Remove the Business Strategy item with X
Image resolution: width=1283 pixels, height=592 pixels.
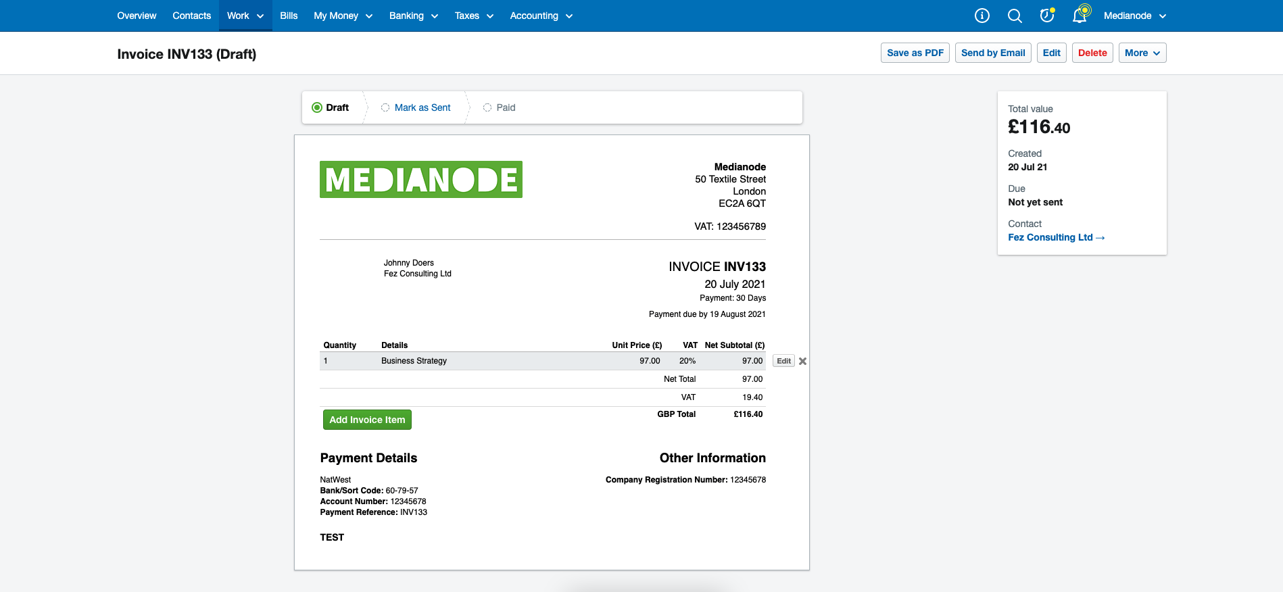tap(802, 361)
